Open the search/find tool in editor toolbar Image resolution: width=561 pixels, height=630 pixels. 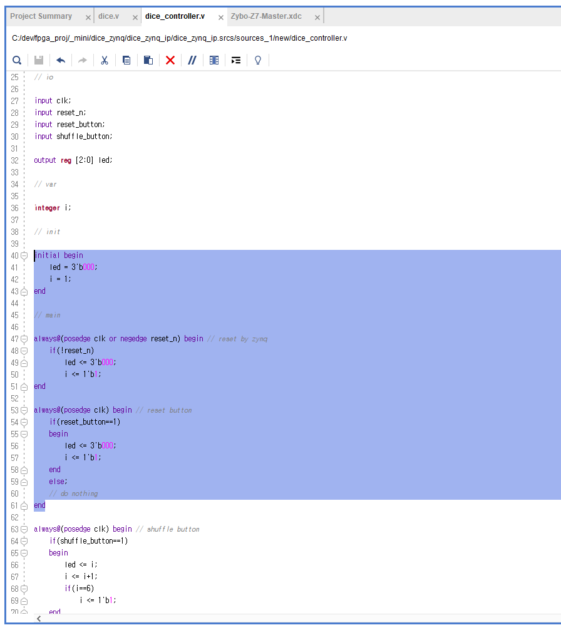pyautogui.click(x=17, y=60)
